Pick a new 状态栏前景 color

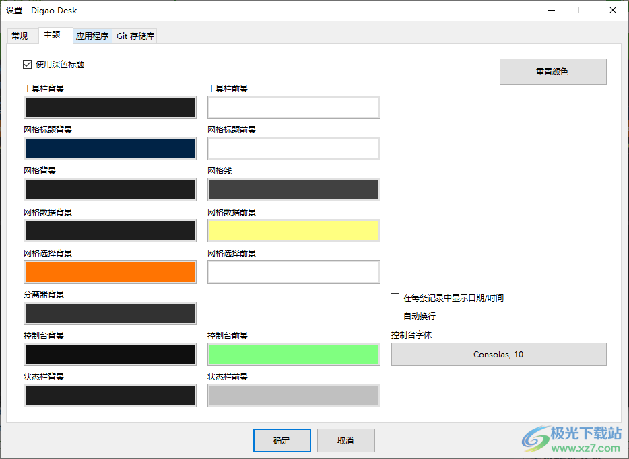pyautogui.click(x=294, y=395)
